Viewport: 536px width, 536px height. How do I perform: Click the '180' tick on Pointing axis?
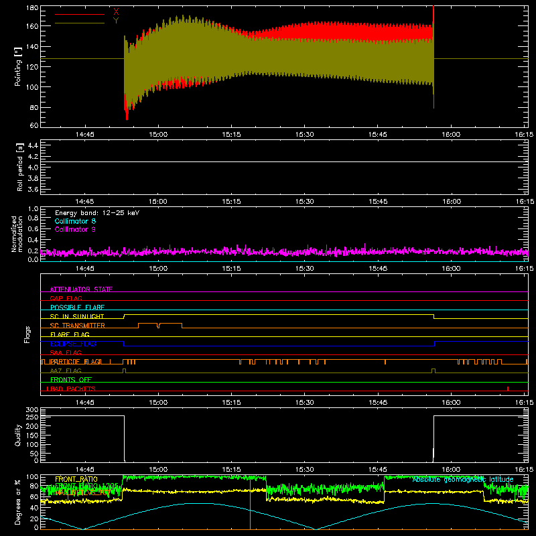click(x=31, y=8)
